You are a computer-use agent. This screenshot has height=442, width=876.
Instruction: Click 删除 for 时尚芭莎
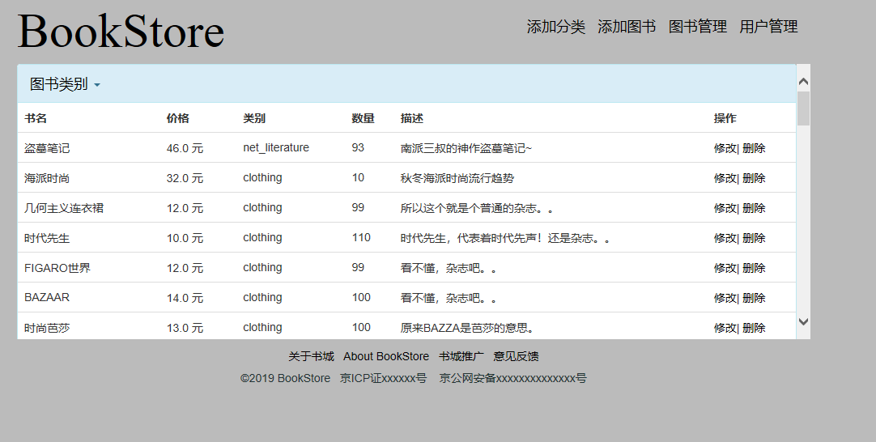pyautogui.click(x=754, y=328)
